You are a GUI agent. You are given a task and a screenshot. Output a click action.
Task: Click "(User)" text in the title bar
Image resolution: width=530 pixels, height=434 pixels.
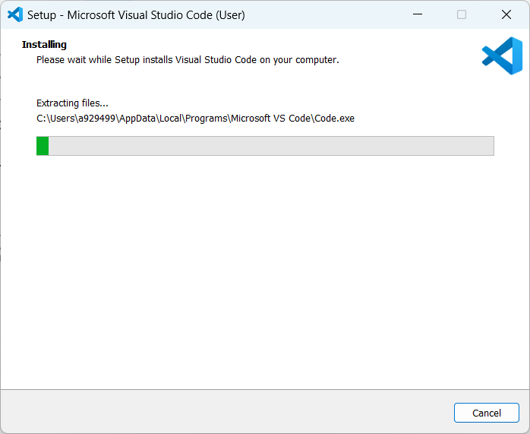229,14
